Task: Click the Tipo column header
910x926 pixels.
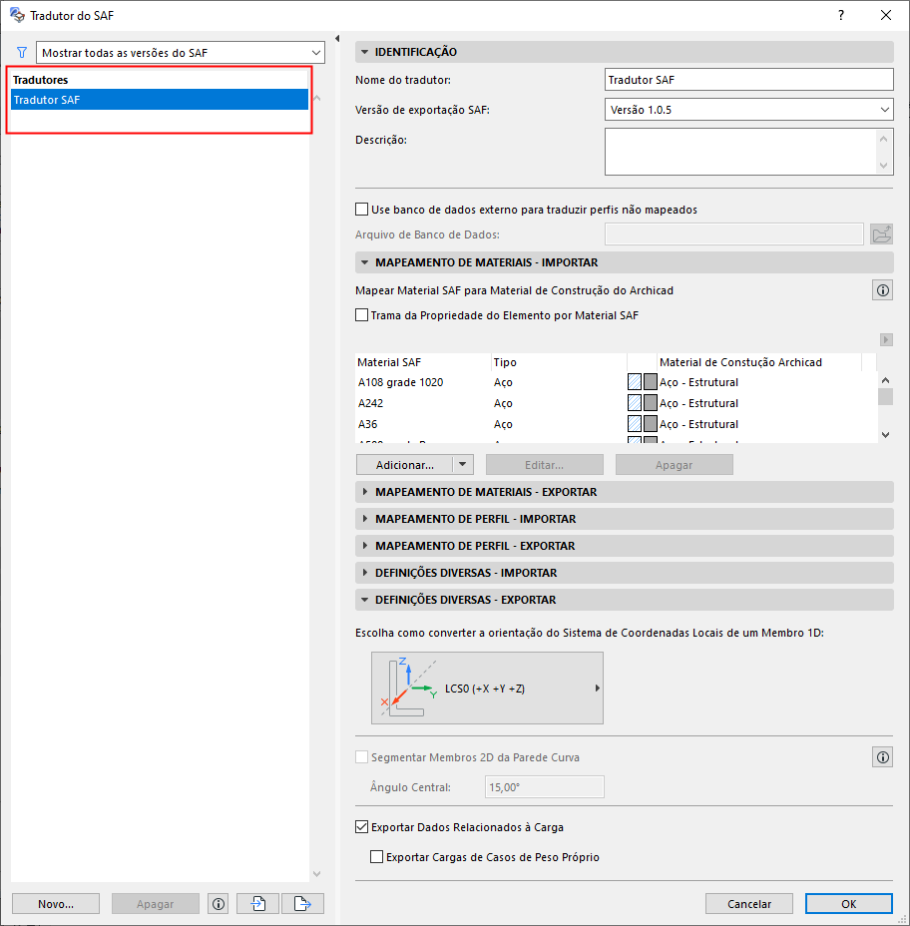Action: pyautogui.click(x=559, y=362)
